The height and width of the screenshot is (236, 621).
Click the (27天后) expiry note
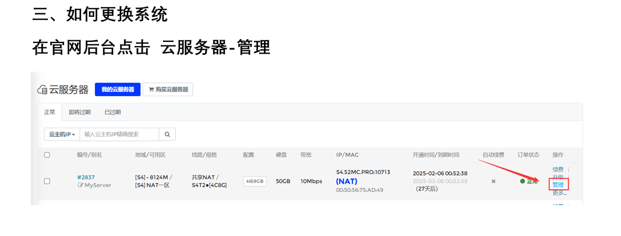tap(426, 189)
